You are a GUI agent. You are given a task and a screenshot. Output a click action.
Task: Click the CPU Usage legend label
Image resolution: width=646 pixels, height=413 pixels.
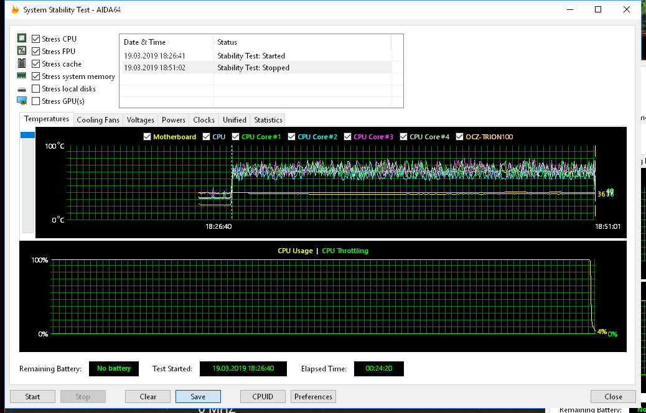[x=295, y=251]
